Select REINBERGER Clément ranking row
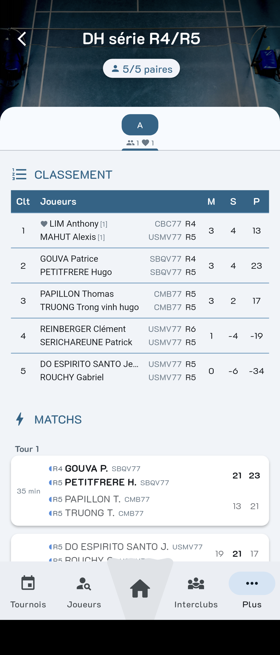Screen dimensions: 280x655 [x=140, y=336]
